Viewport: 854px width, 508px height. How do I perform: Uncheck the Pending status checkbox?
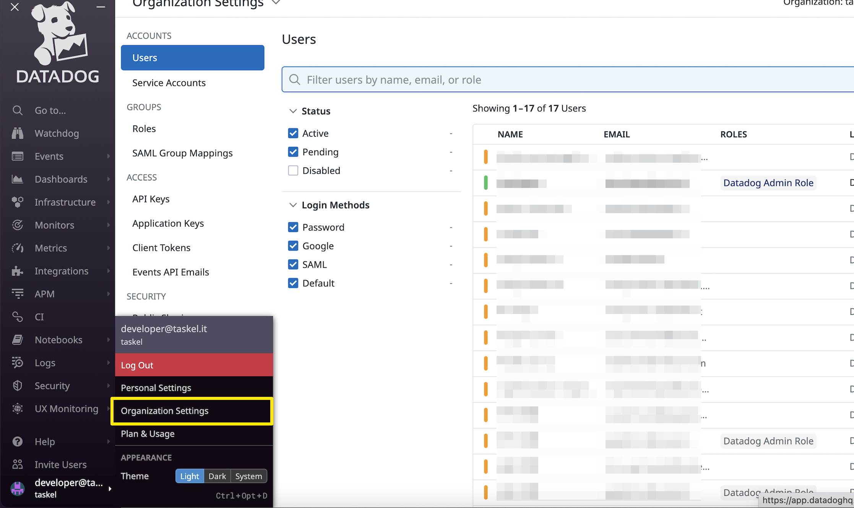[293, 152]
